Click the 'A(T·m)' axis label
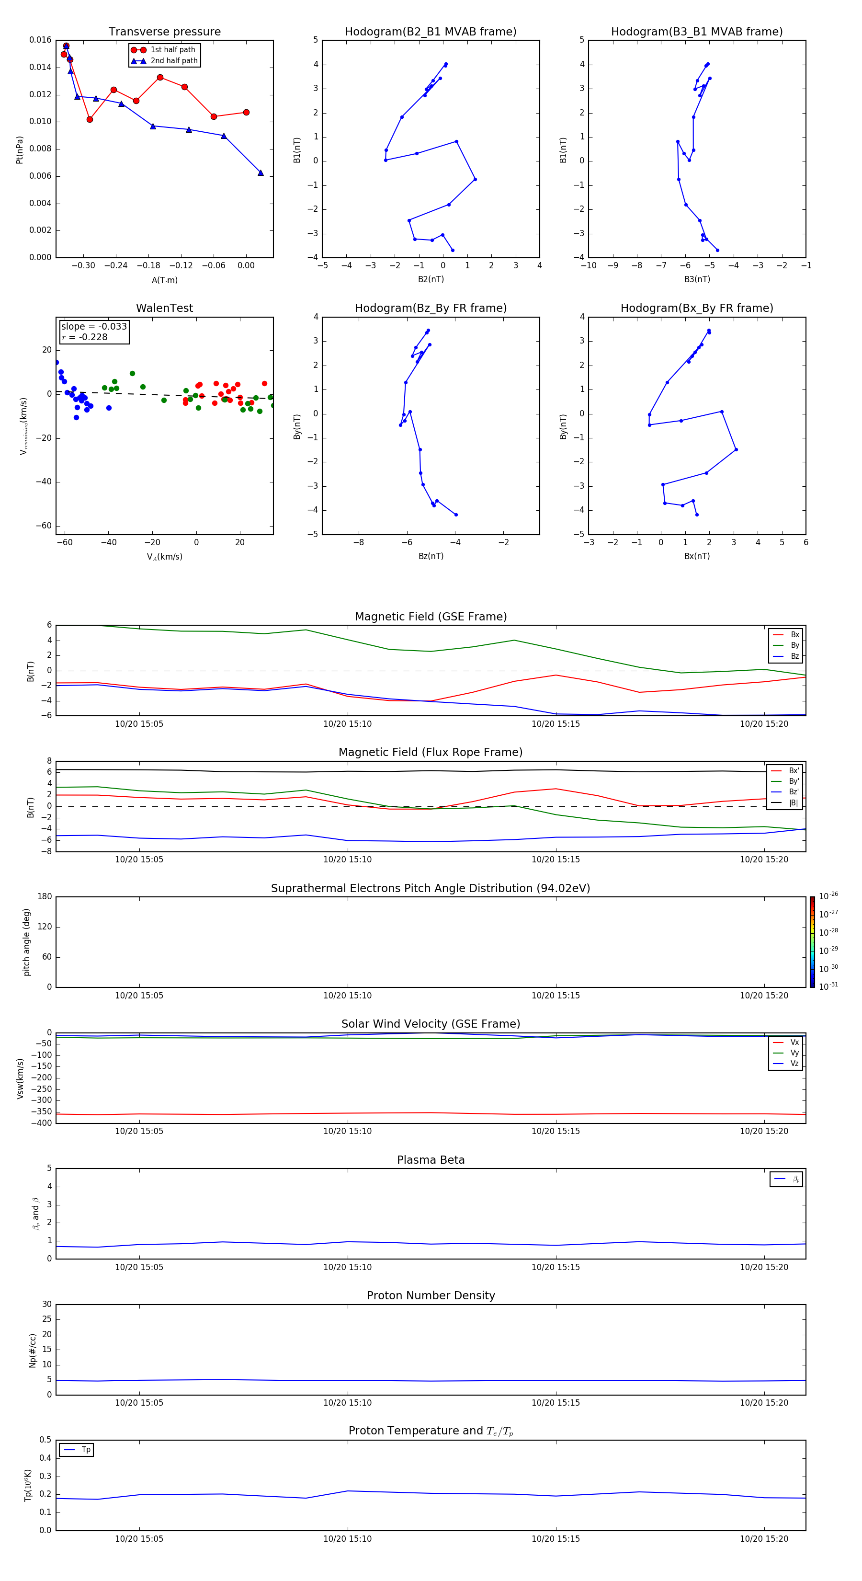This screenshot has height=1581, width=862. [x=164, y=280]
